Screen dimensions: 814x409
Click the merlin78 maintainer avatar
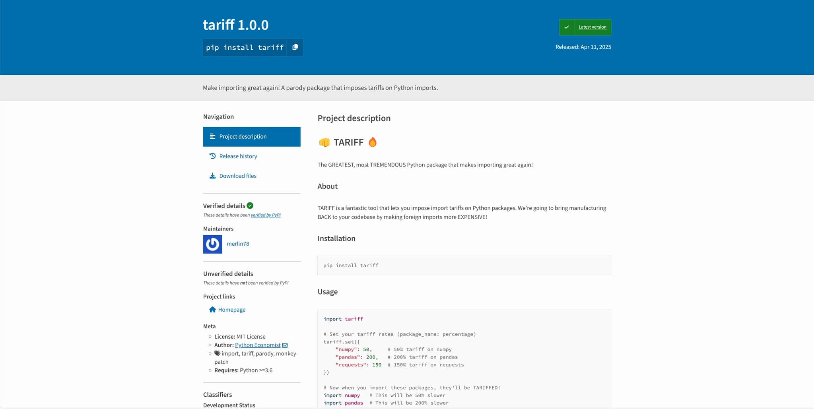point(212,244)
